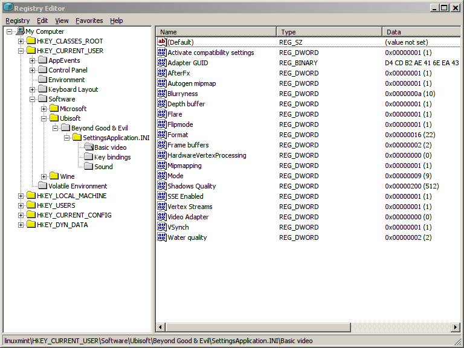Image resolution: width=464 pixels, height=348 pixels.
Task: Select the Wine key label in the tree
Action: coord(67,176)
